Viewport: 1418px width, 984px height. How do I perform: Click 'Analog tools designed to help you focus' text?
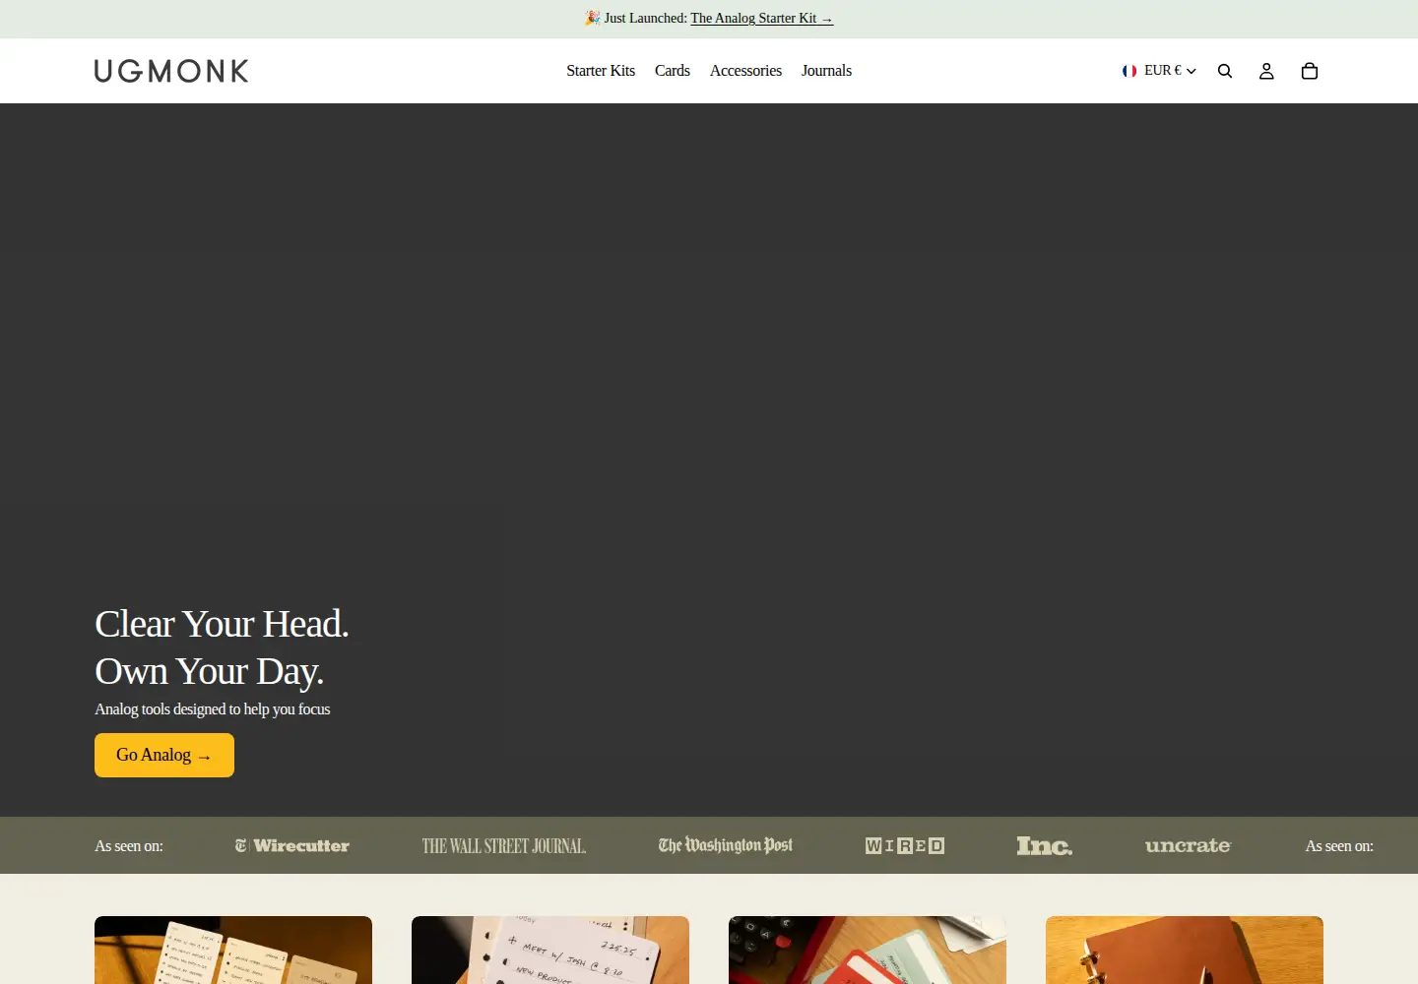(213, 709)
